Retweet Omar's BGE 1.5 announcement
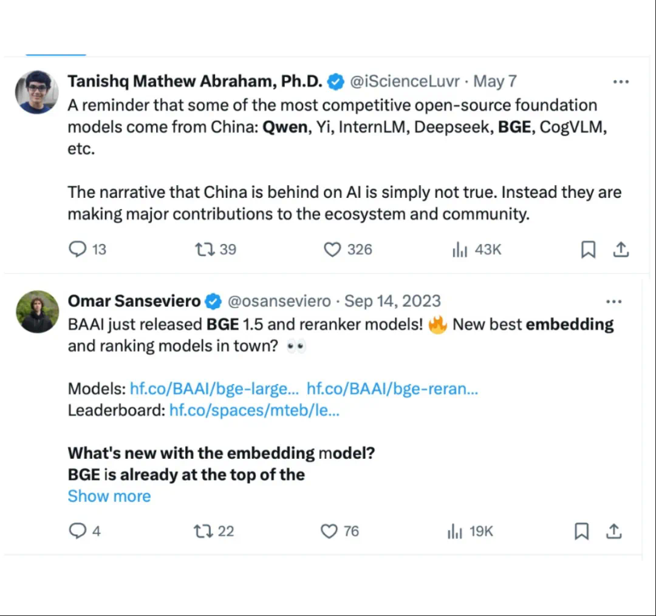 click(202, 532)
